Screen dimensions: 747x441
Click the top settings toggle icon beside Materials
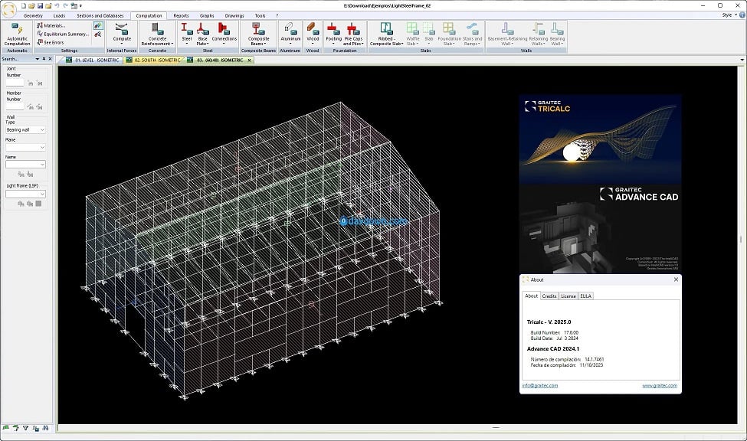98,26
